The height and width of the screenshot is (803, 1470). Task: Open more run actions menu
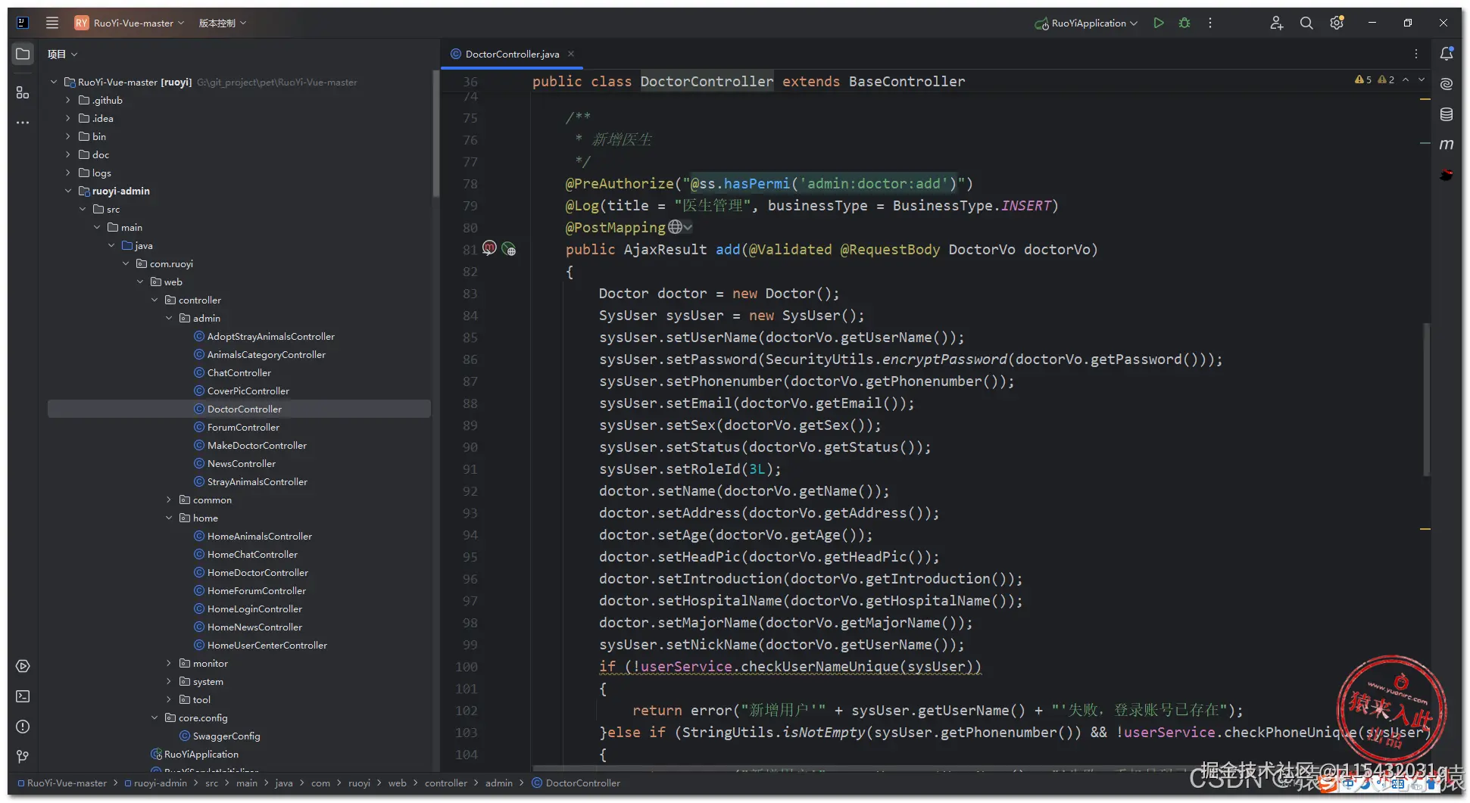[1210, 23]
